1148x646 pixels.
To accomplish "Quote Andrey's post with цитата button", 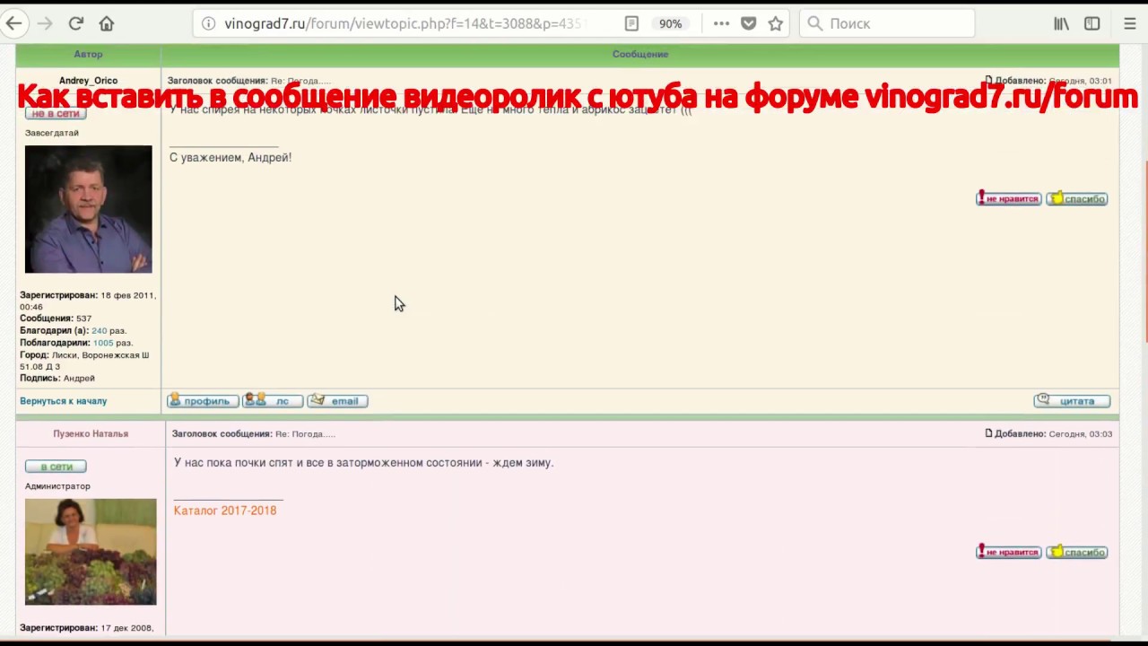I will click(x=1072, y=401).
